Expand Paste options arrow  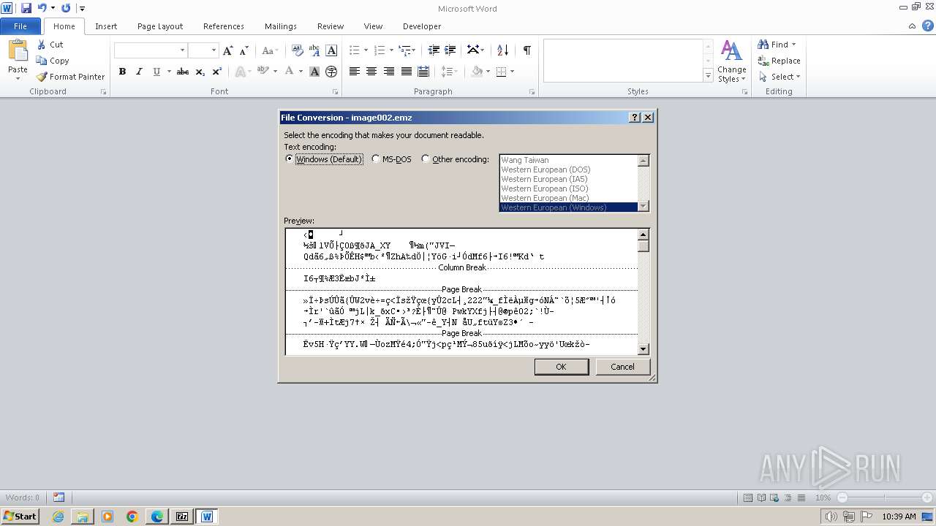18,78
